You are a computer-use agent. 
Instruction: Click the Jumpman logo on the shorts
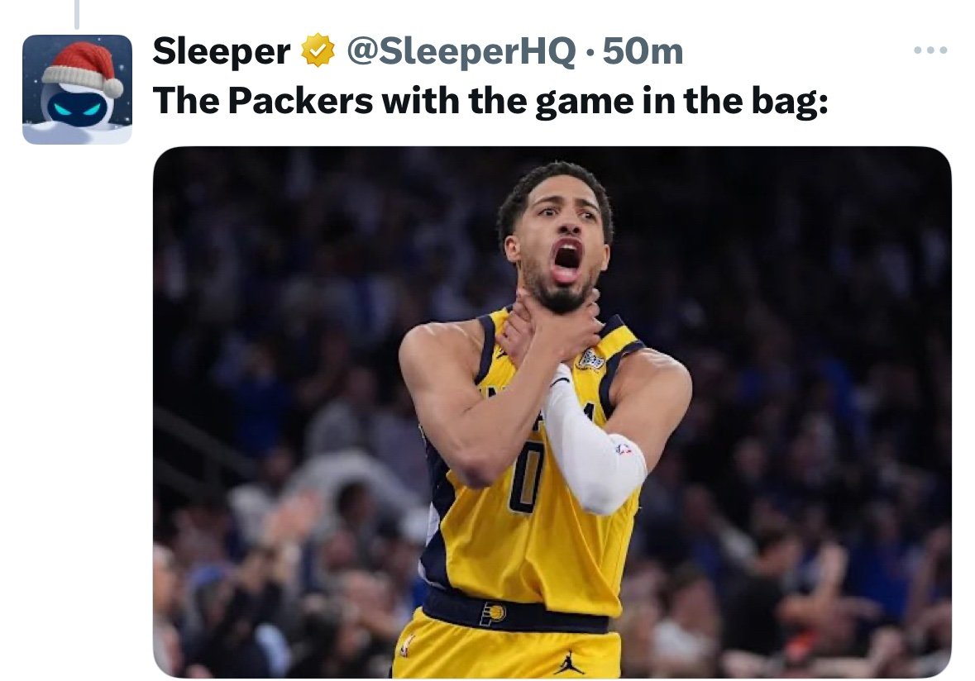(x=569, y=662)
